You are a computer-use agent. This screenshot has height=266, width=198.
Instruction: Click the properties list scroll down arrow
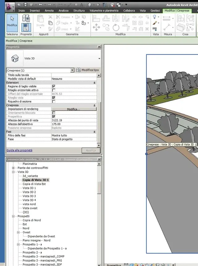click(x=99, y=145)
